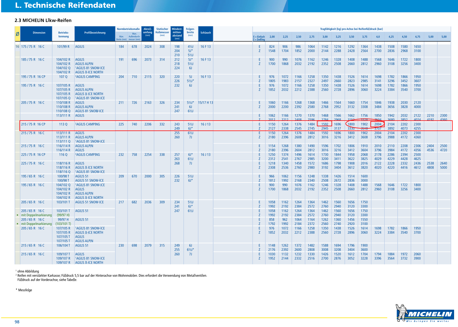Click the '* Messfelge' footnote
The width and height of the screenshot is (458, 327).
(x=24, y=290)
